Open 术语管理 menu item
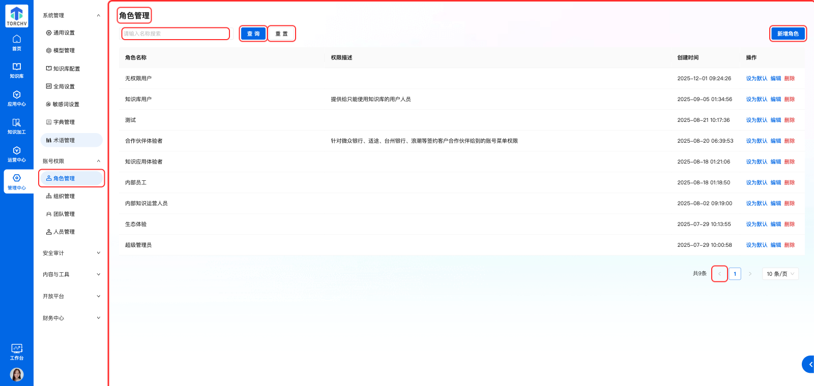814x386 pixels. [71, 140]
